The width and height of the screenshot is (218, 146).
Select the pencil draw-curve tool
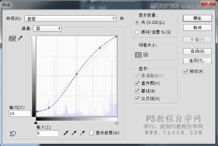[x=20, y=38]
